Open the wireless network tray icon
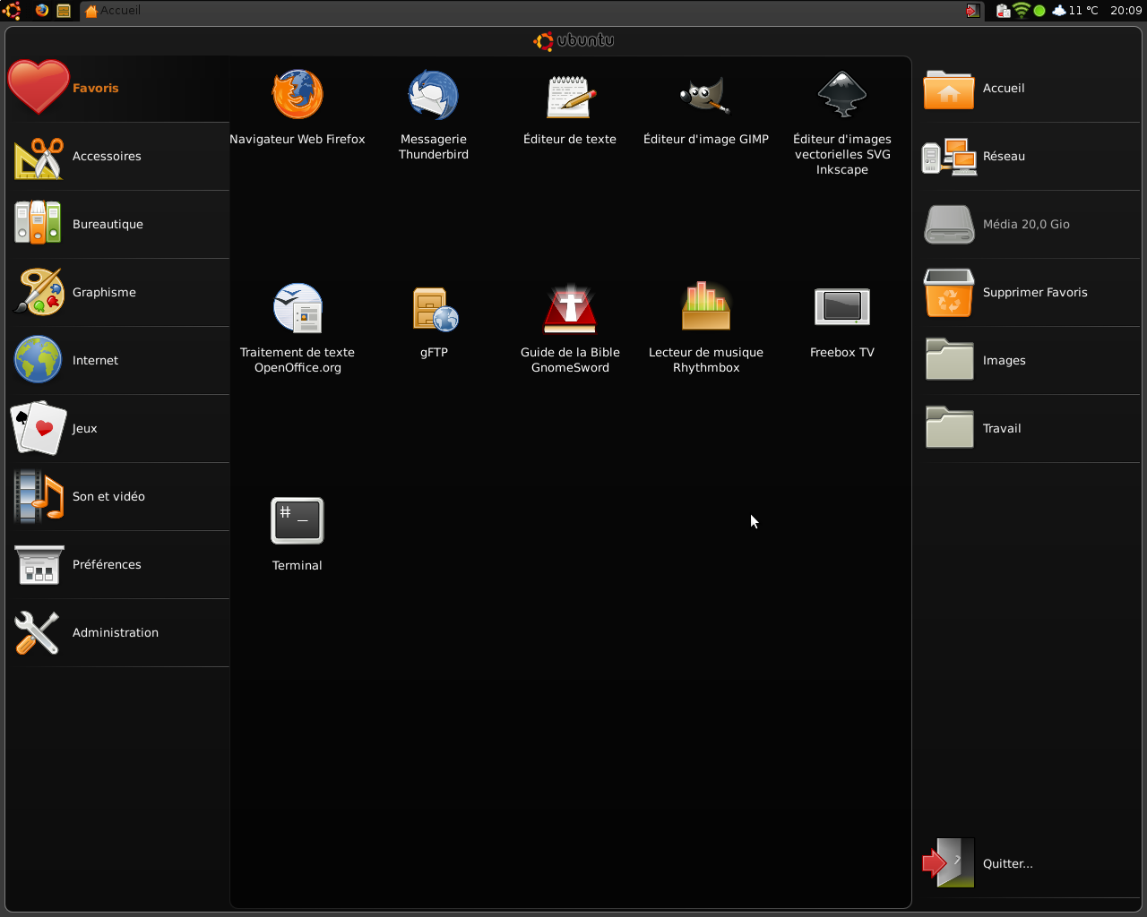 (1022, 11)
